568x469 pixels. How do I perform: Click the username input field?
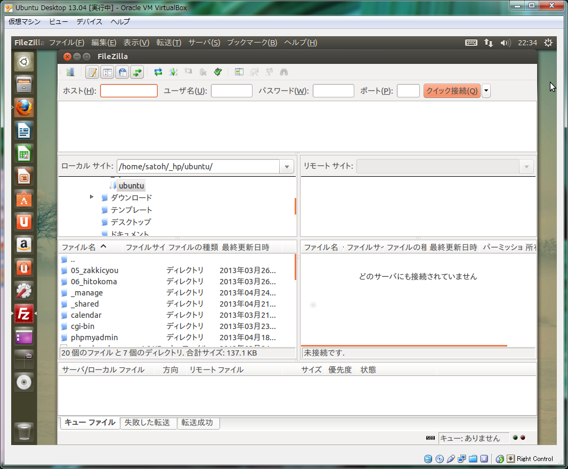(x=232, y=91)
